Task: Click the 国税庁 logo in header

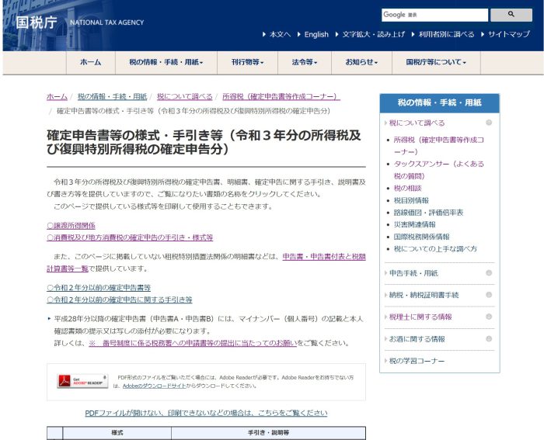Action: tap(37, 23)
